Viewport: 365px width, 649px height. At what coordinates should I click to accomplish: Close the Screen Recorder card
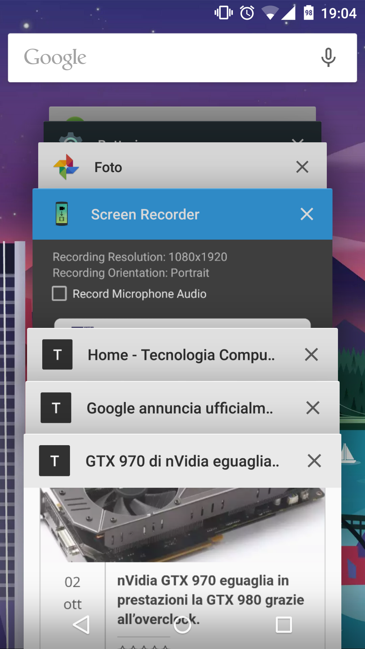point(307,214)
